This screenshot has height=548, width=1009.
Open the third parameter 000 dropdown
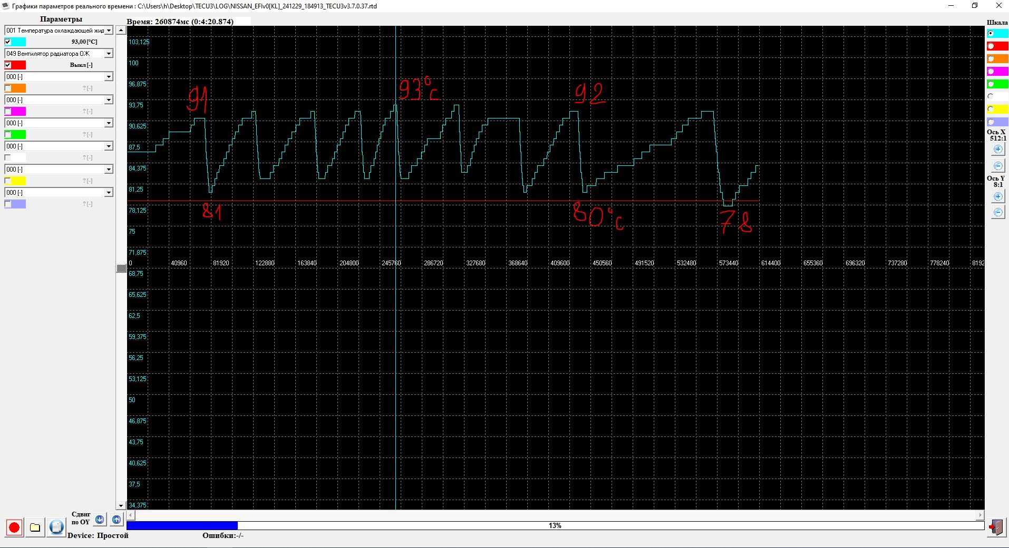59,77
